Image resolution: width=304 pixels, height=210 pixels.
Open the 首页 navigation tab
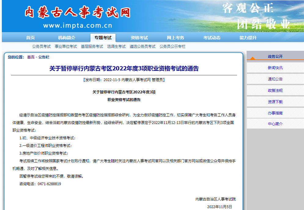pyautogui.click(x=30, y=38)
